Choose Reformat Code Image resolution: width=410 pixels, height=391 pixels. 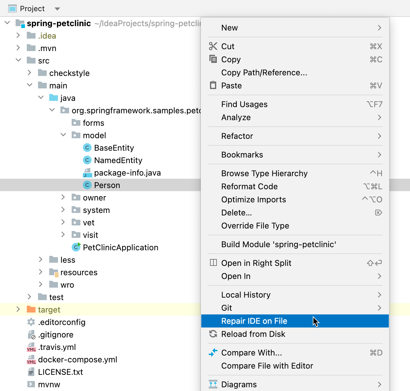(295, 186)
